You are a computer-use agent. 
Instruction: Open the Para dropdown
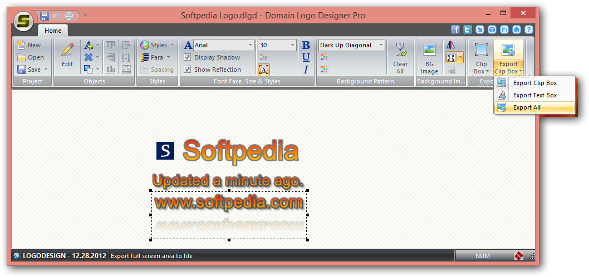click(155, 57)
